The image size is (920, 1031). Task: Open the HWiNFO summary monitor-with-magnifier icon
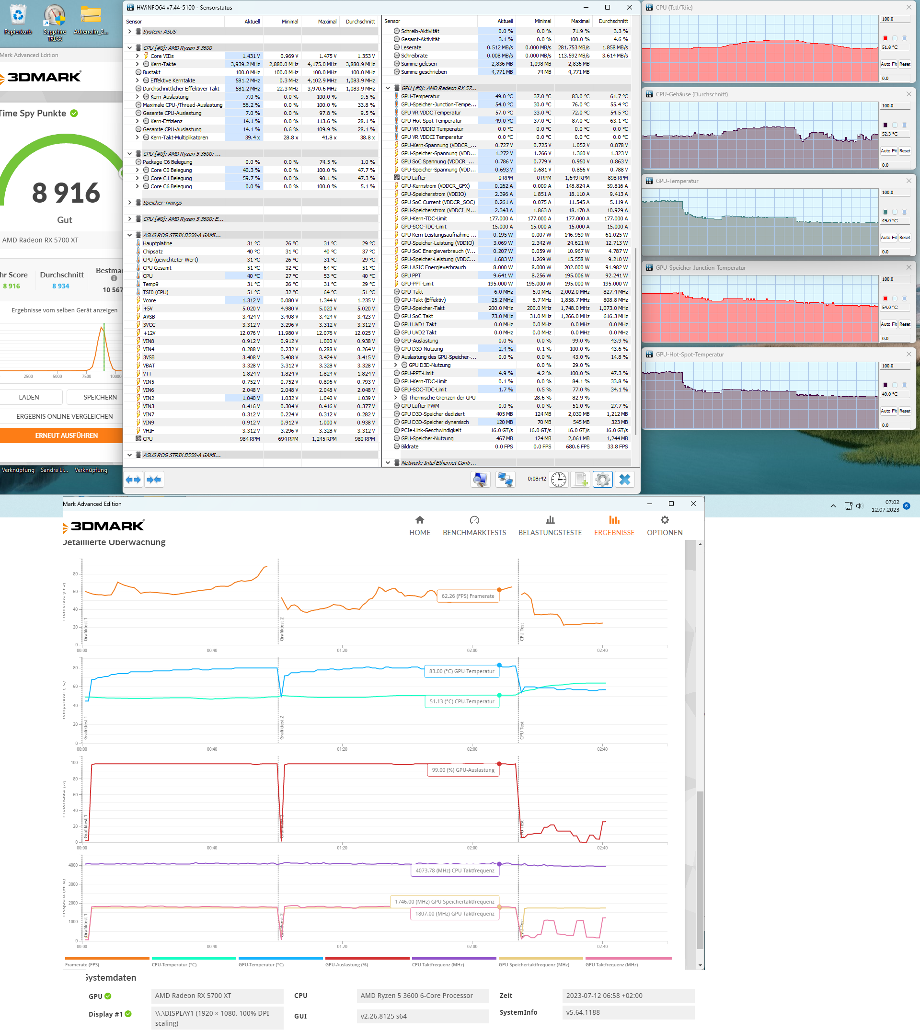[x=480, y=479]
